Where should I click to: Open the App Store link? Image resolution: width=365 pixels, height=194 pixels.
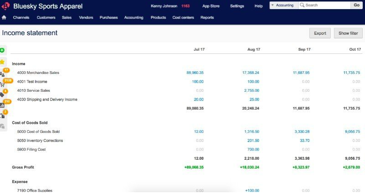211,6
